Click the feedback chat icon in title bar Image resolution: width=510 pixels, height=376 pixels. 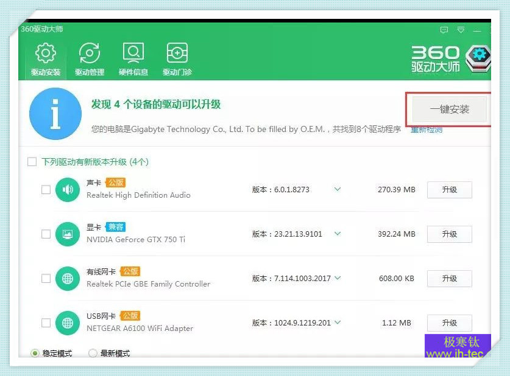tap(444, 30)
